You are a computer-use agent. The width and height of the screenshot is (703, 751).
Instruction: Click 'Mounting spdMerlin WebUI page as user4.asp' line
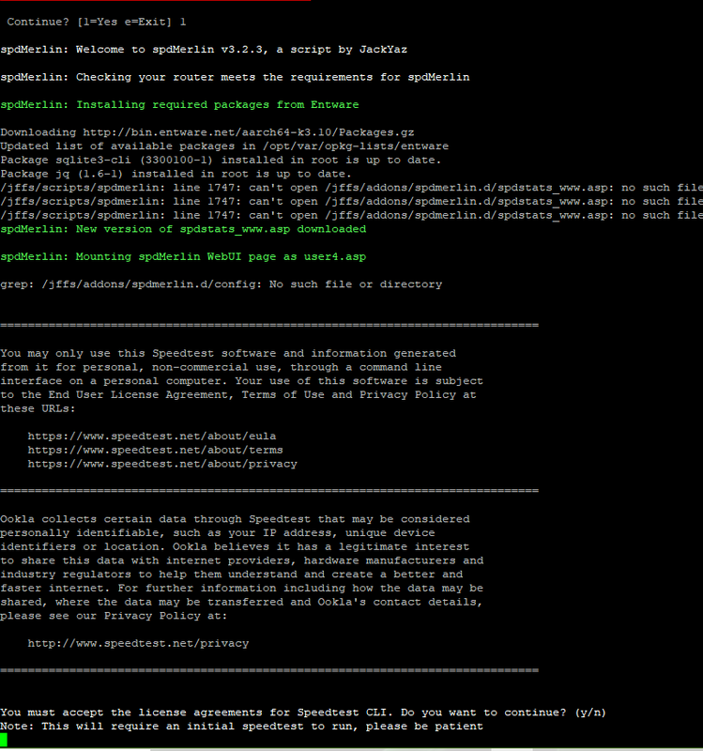coord(183,256)
